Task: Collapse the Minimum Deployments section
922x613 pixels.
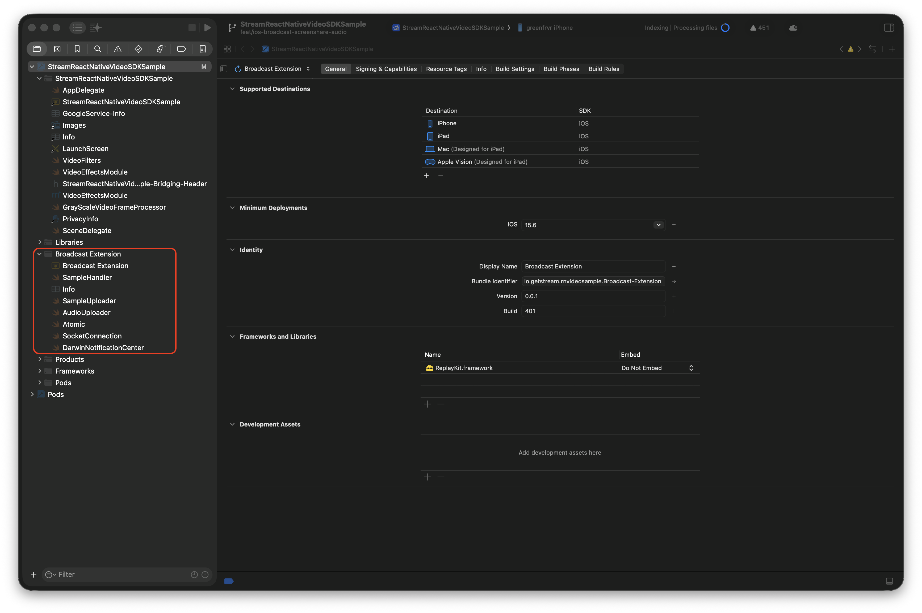Action: pyautogui.click(x=232, y=208)
